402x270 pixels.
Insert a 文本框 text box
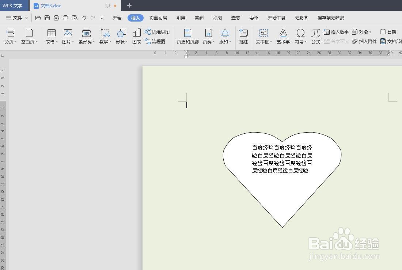(263, 36)
